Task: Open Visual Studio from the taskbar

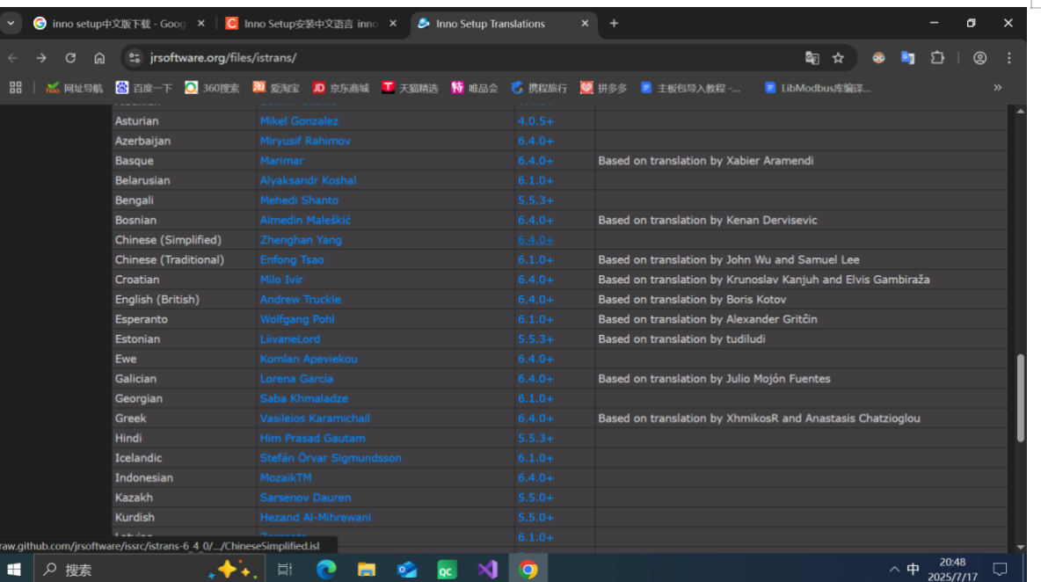Action: click(x=487, y=570)
